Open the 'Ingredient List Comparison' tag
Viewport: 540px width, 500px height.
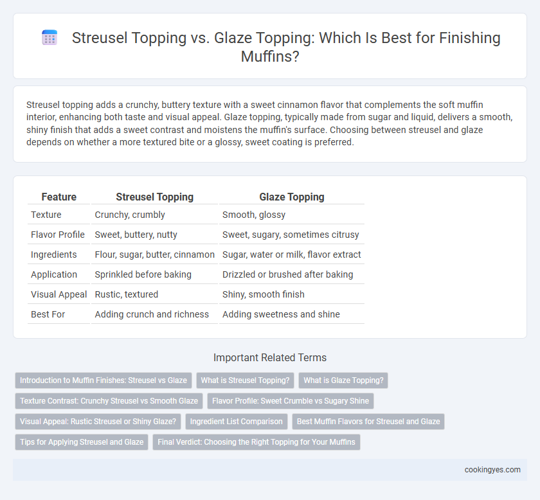[237, 422]
